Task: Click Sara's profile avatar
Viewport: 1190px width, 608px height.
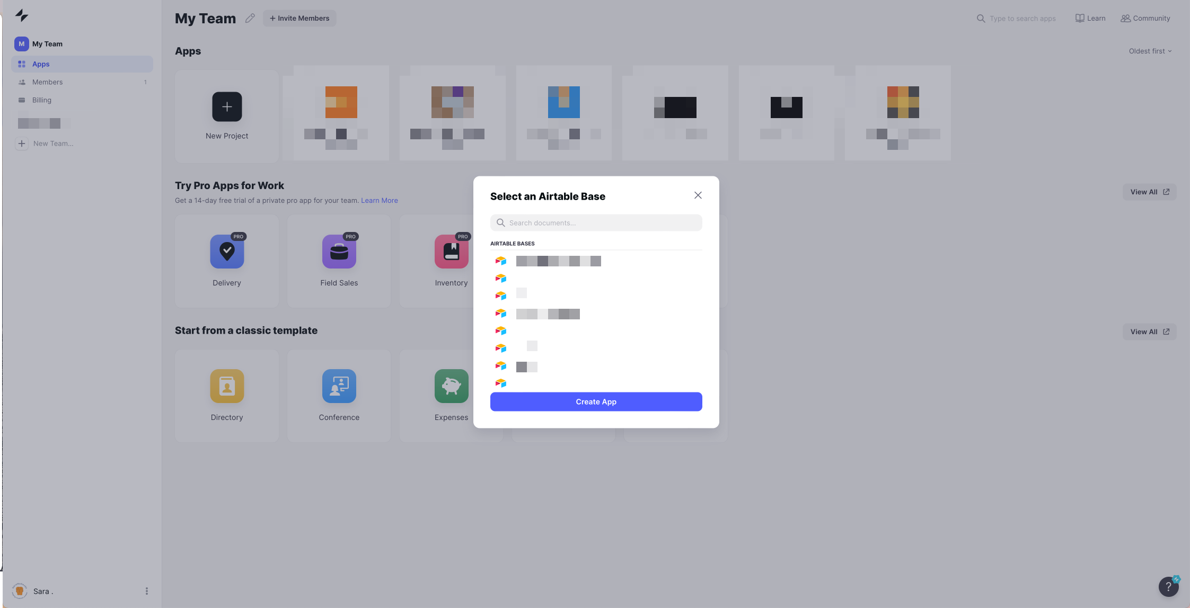Action: coord(20,591)
